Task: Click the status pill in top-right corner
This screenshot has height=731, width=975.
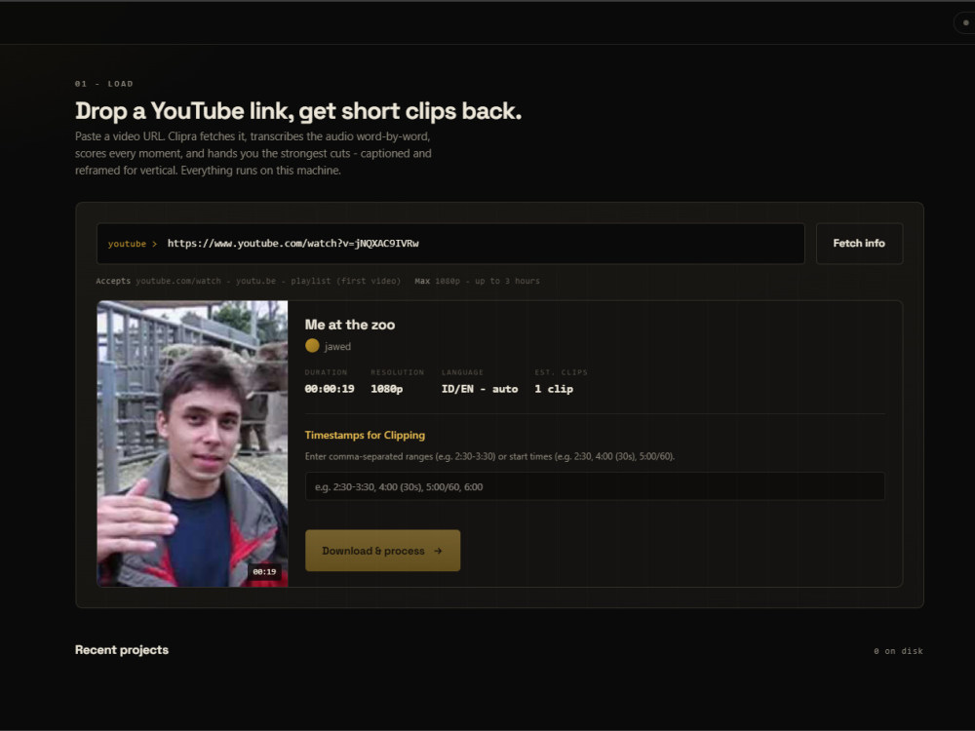Action: [x=964, y=22]
